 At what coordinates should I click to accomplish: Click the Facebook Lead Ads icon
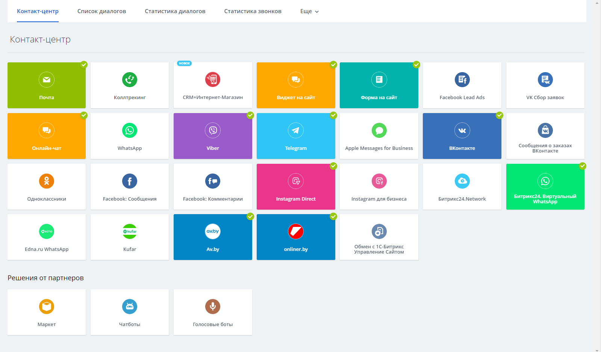462,80
